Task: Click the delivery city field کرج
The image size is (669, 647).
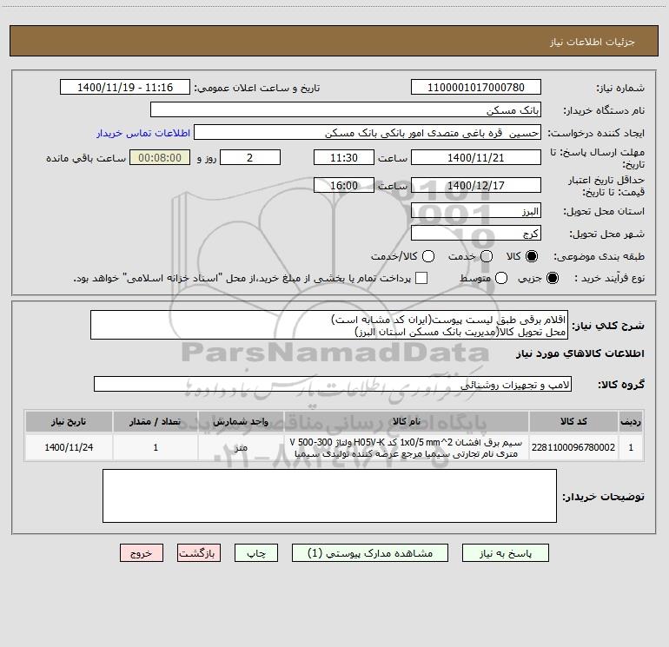Action: tap(476, 233)
